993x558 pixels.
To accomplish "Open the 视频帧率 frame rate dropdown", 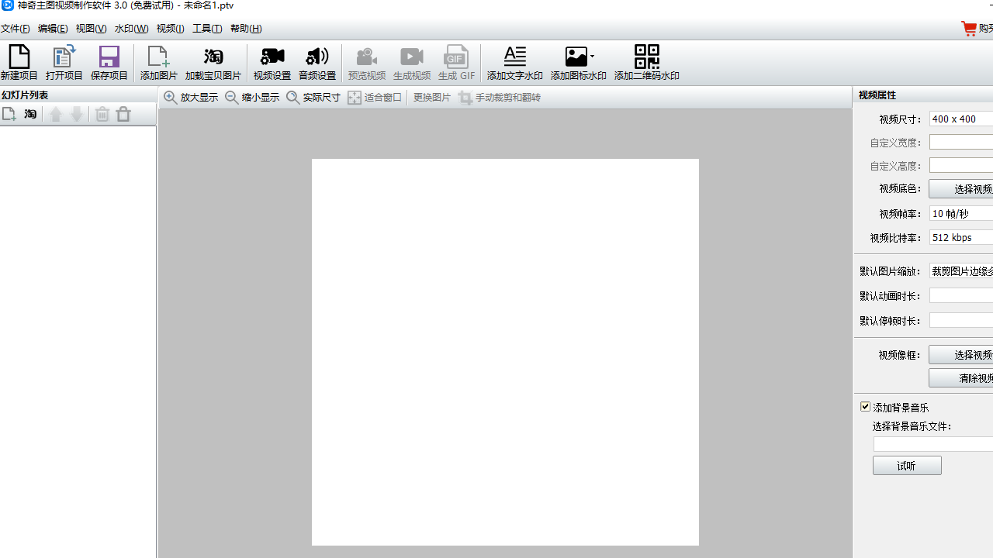I will [x=962, y=214].
